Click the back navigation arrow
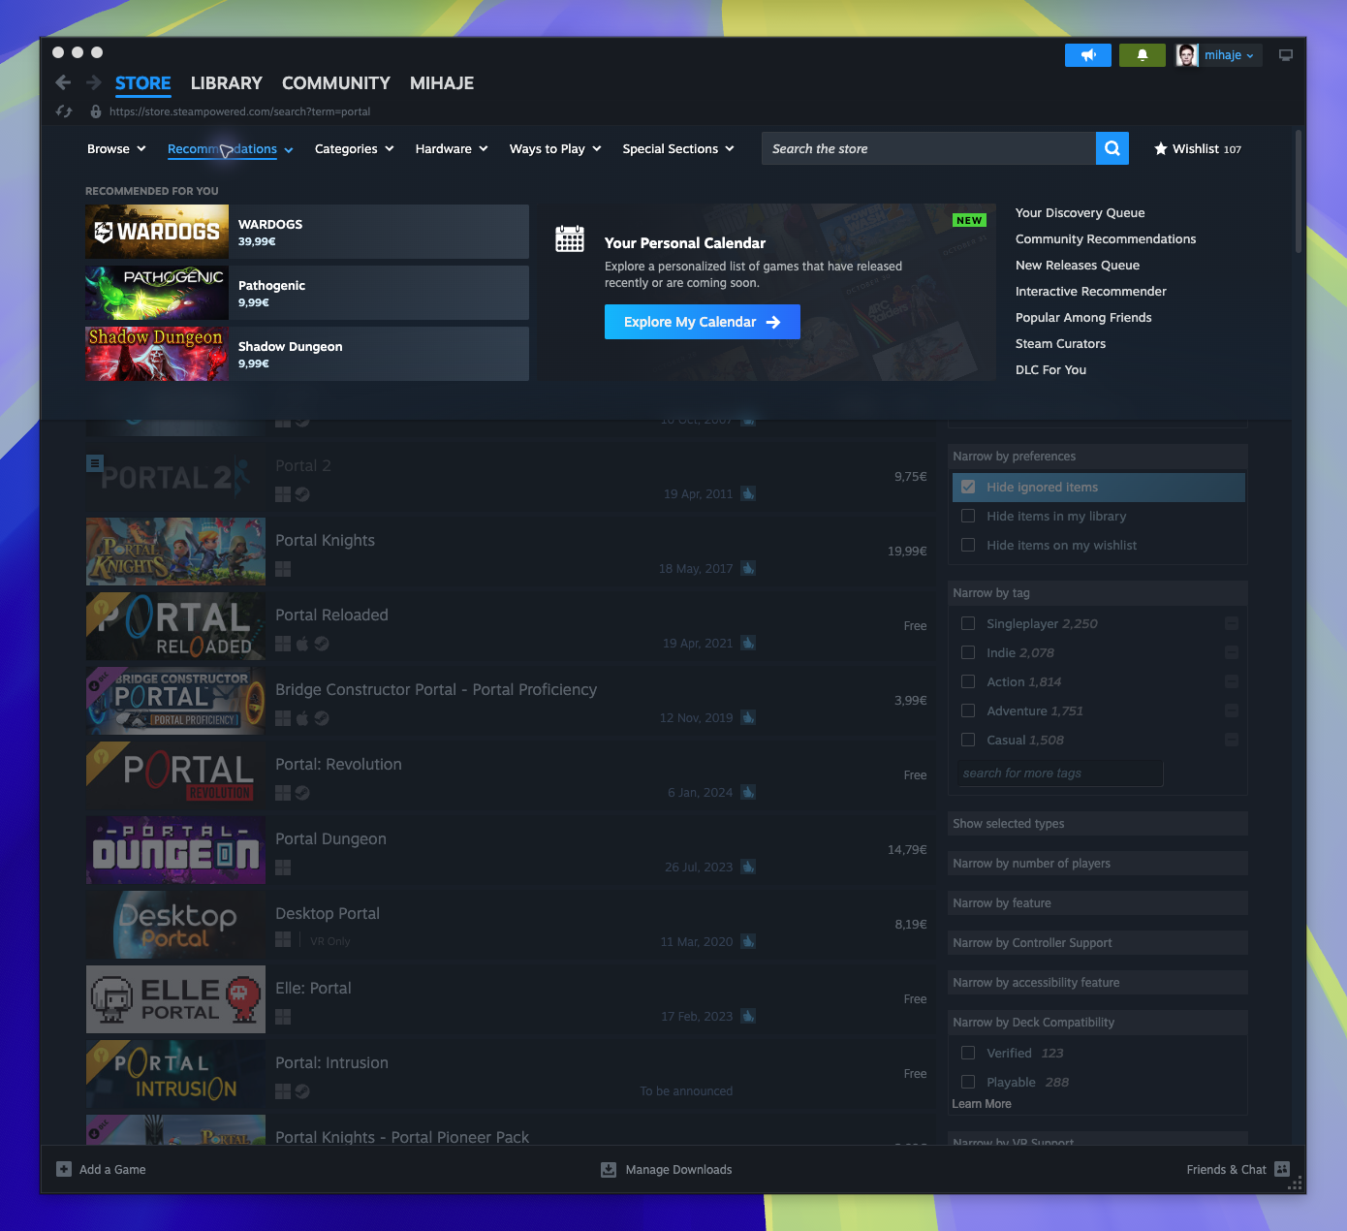This screenshot has width=1347, height=1231. [63, 82]
